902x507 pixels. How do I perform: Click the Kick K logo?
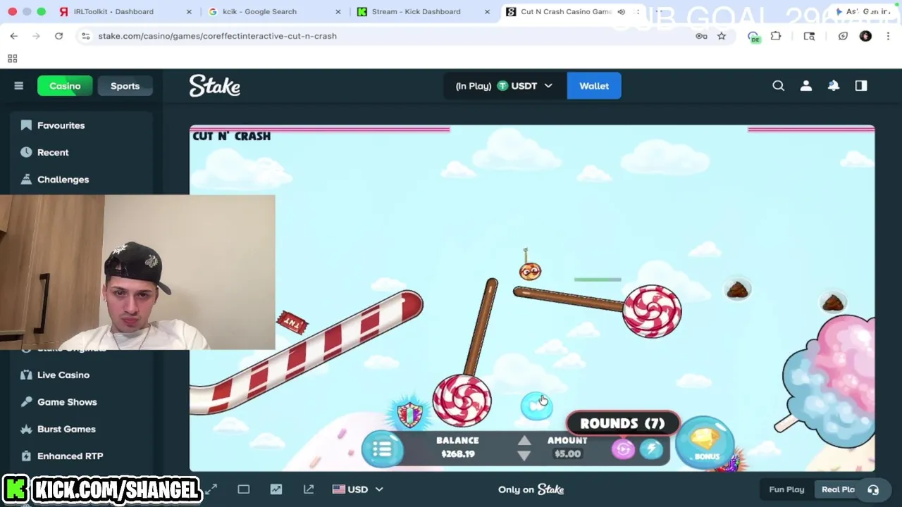click(15, 489)
